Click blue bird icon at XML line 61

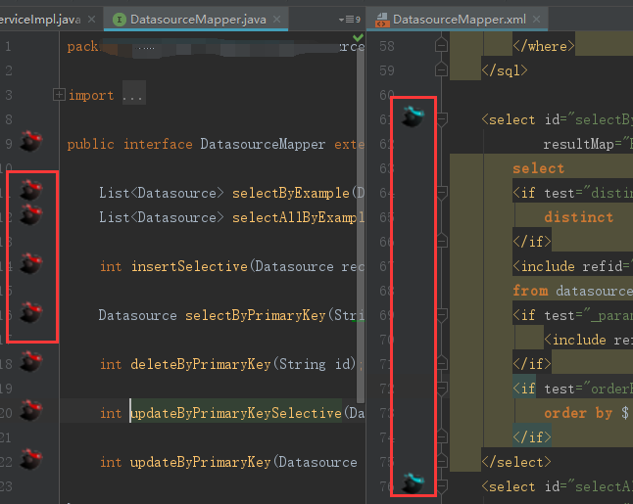[414, 116]
